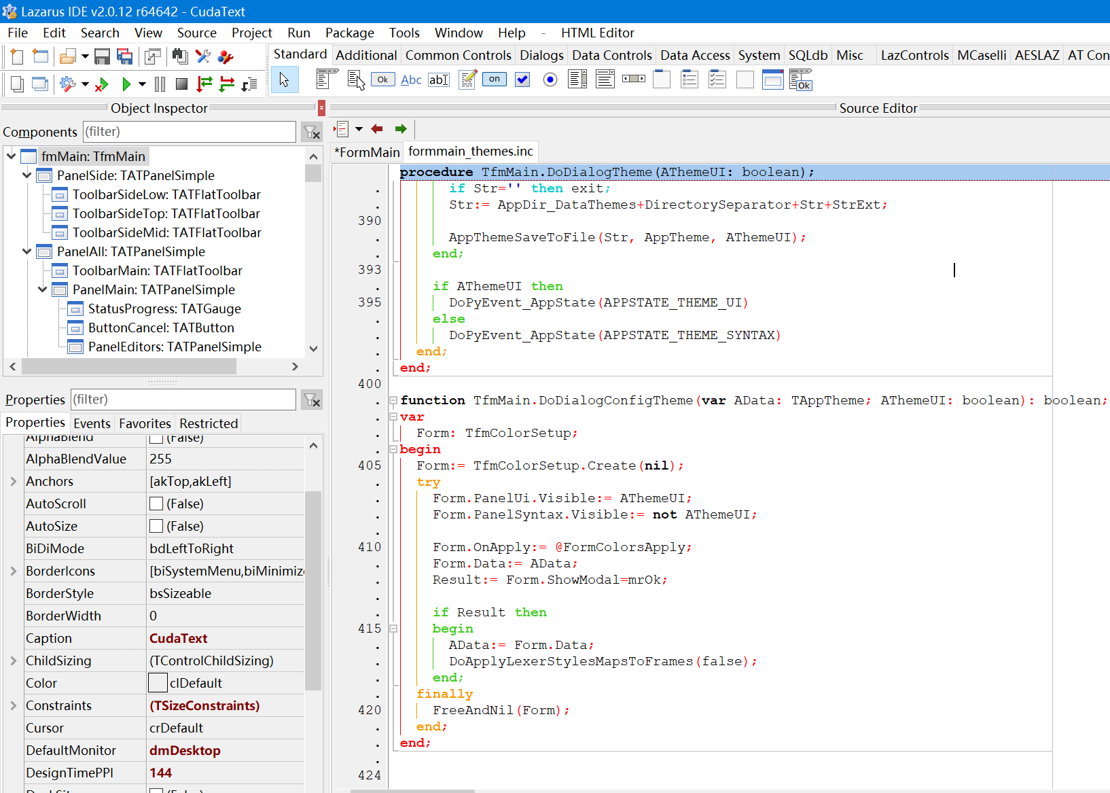Image resolution: width=1110 pixels, height=793 pixels.
Task: Expand the Anchors property
Action: 13,482
